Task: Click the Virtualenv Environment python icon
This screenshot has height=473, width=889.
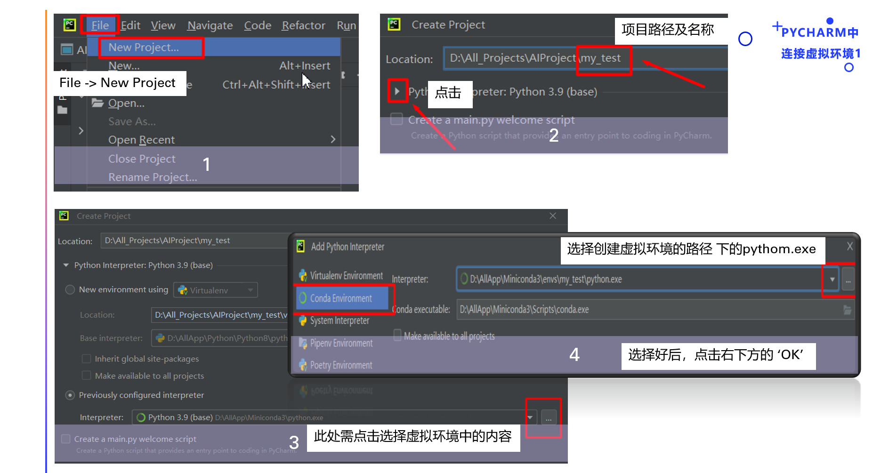Action: pyautogui.click(x=303, y=275)
